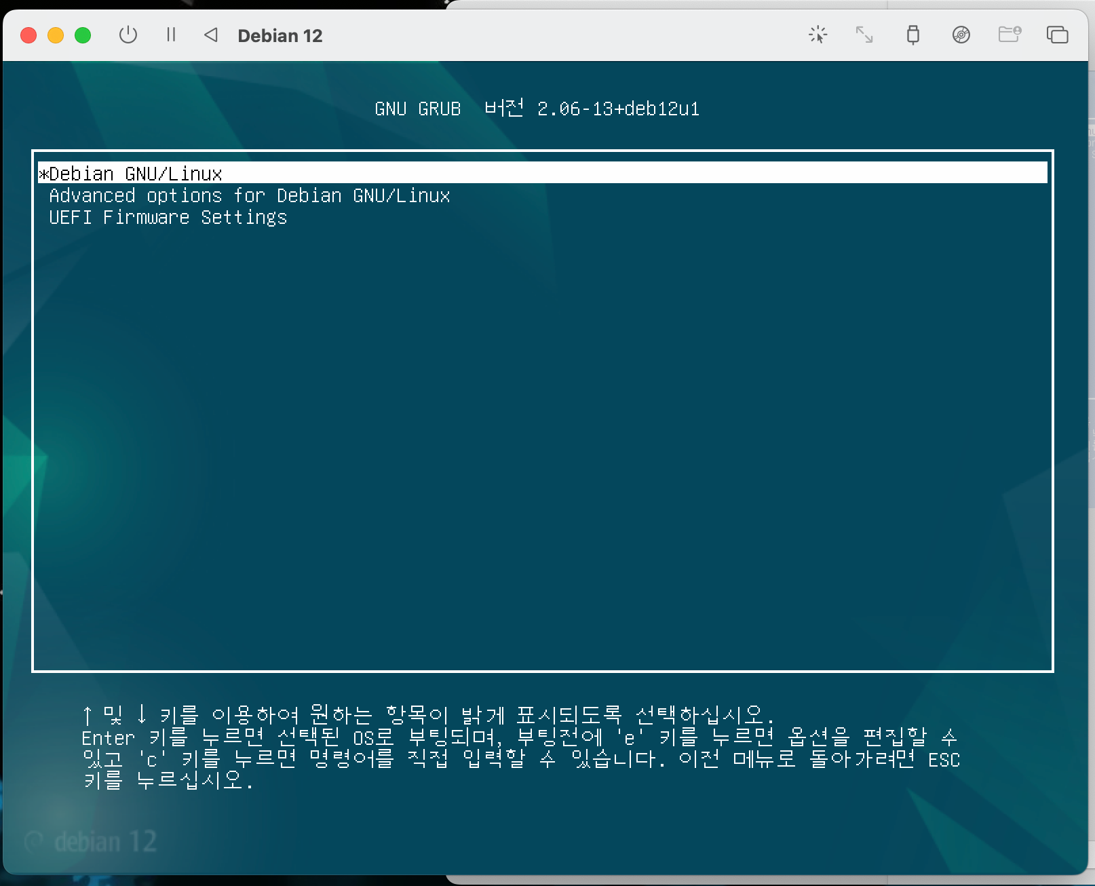Click the Debian 12 window title

[280, 35]
